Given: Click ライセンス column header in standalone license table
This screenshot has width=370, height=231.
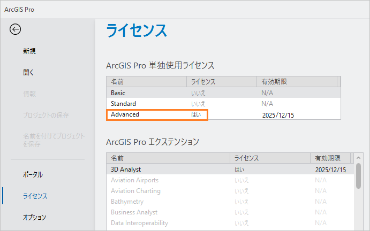Looking at the screenshot, I should 222,82.
